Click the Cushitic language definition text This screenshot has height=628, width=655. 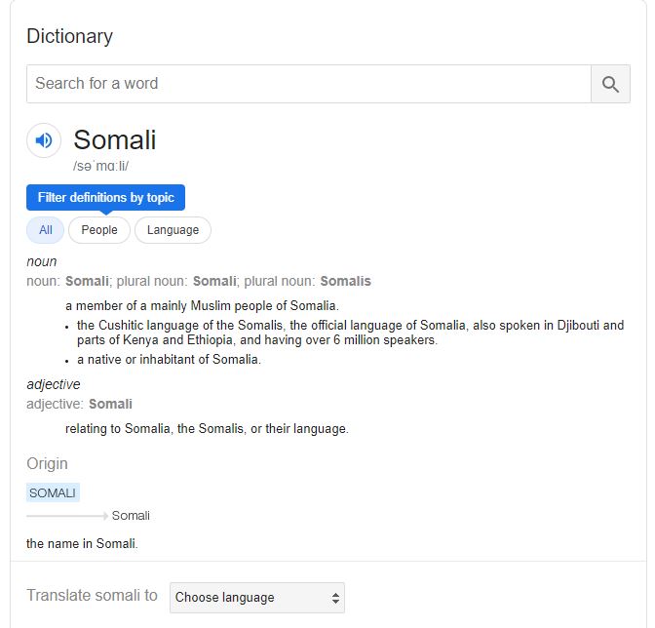(351, 333)
